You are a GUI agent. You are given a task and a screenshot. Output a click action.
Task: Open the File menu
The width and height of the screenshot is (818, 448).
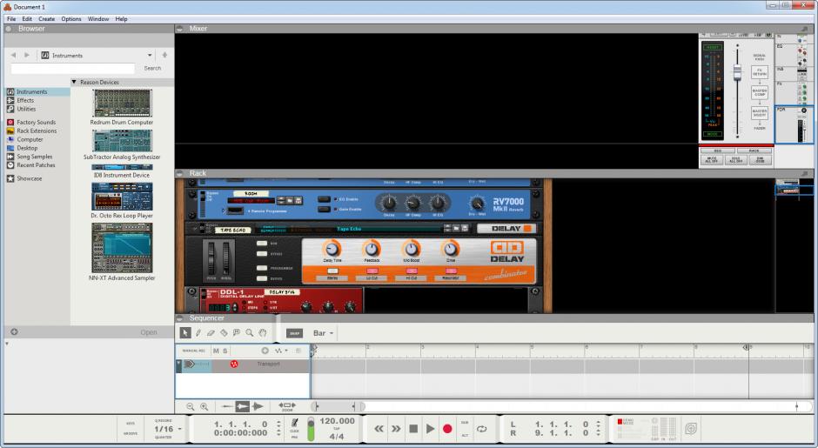11,19
